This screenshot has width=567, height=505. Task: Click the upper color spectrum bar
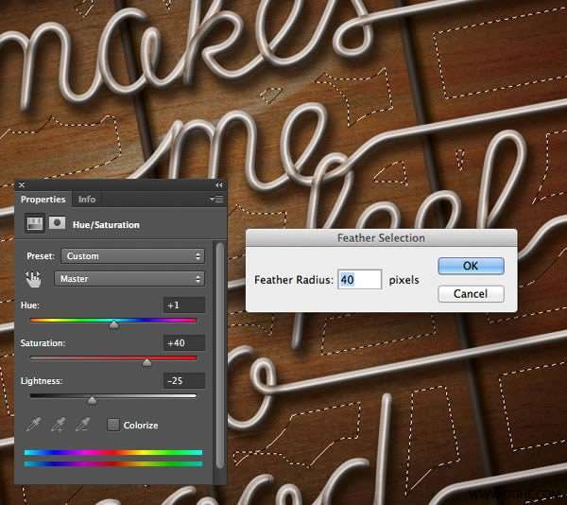pyautogui.click(x=113, y=452)
